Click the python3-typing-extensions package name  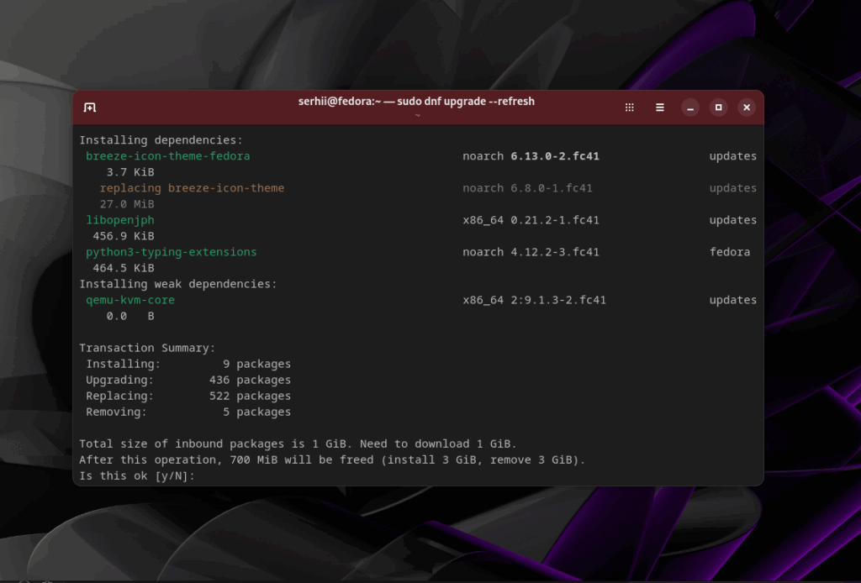[172, 252]
